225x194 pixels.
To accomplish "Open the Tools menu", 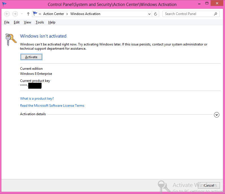I will click(x=40, y=22).
